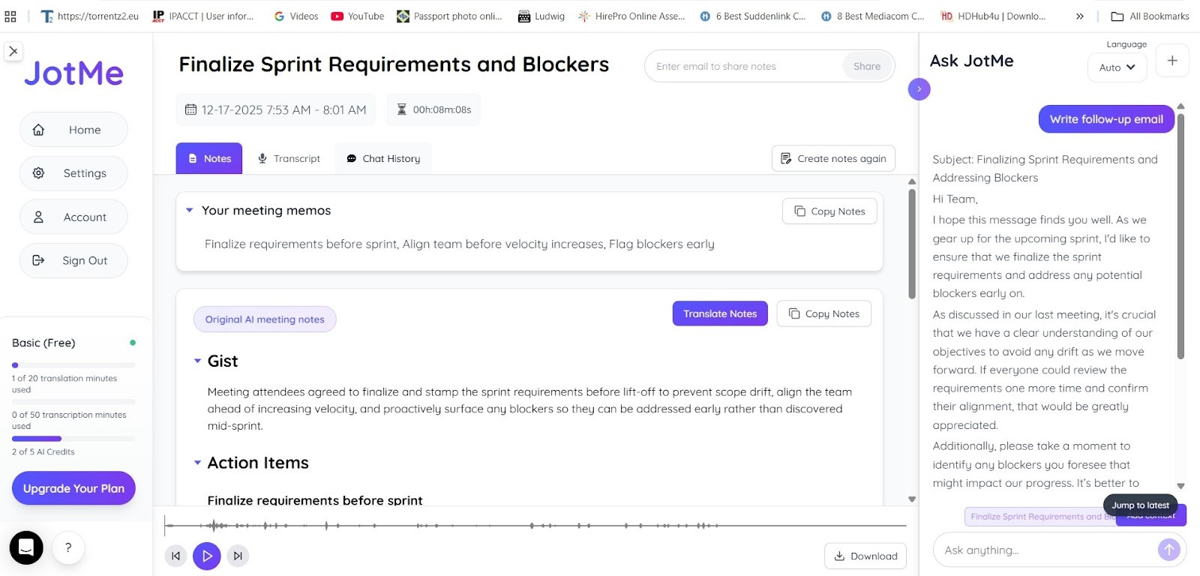1200x576 pixels.
Task: Copy Notes in meeting memos card
Action: (829, 211)
